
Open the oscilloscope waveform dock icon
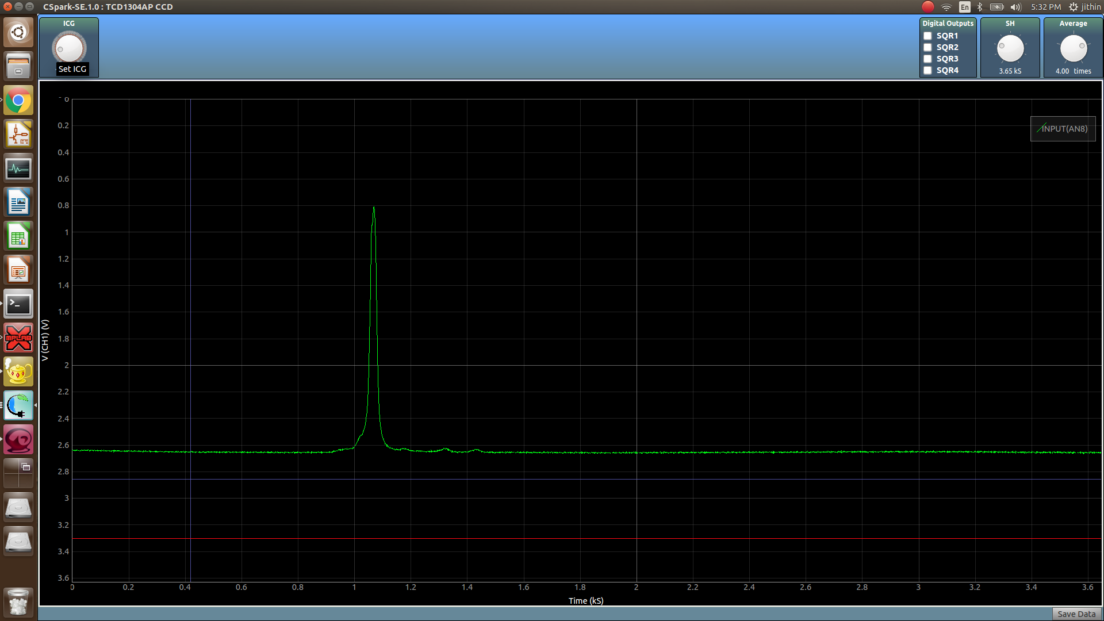coord(18,168)
